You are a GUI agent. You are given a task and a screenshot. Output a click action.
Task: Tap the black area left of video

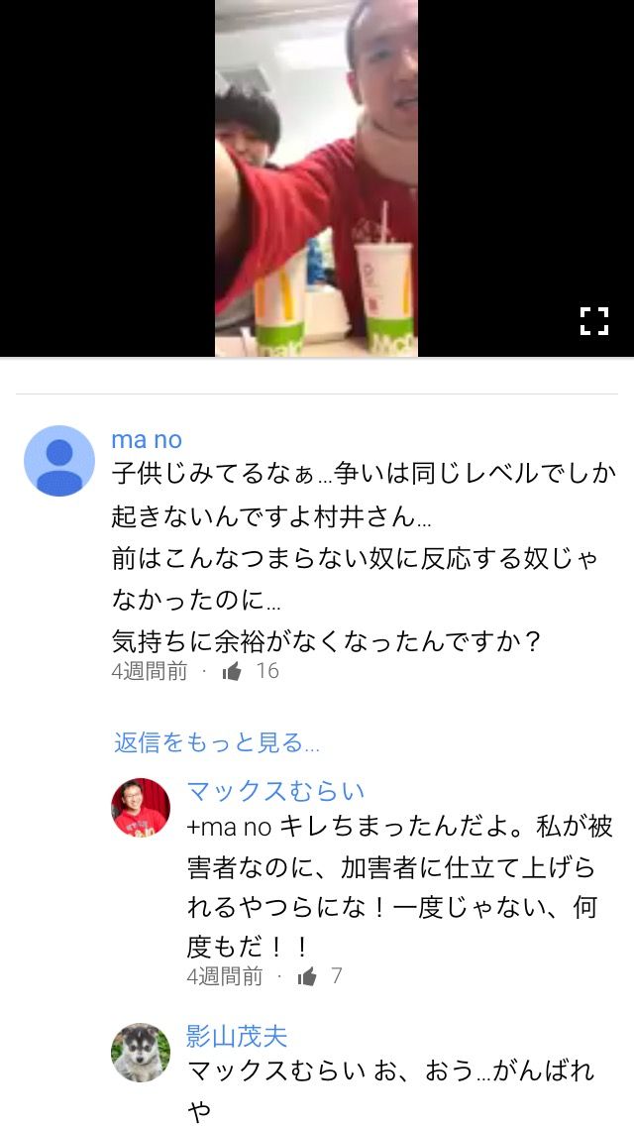point(108,178)
